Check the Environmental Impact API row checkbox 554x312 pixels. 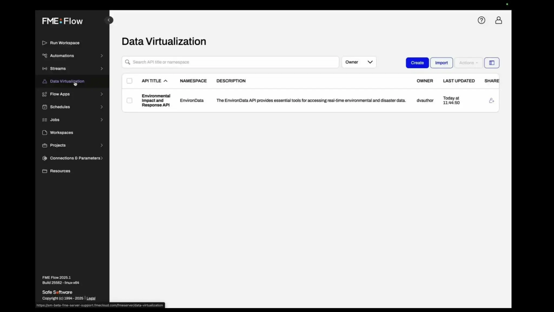129,100
